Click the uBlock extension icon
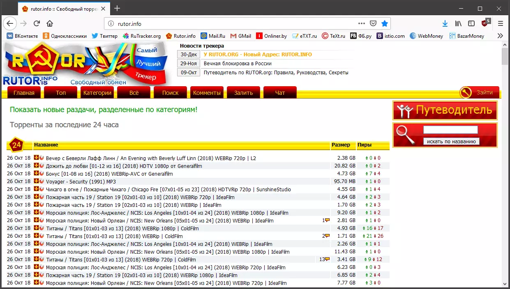 [x=485, y=23]
